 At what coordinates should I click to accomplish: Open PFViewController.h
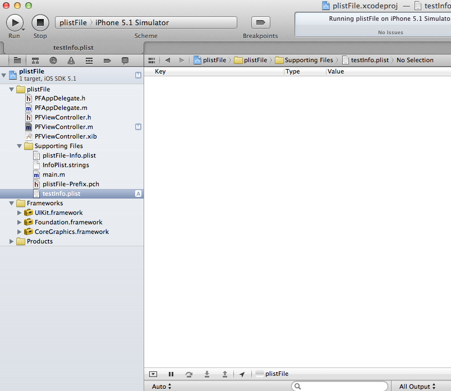63,117
